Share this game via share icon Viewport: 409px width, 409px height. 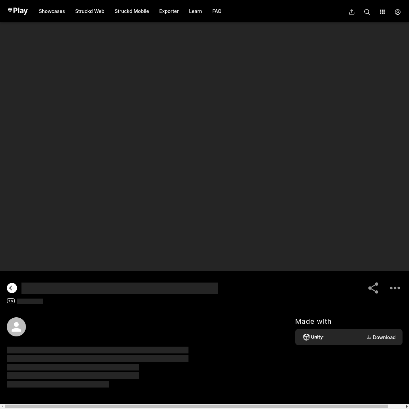[373, 288]
